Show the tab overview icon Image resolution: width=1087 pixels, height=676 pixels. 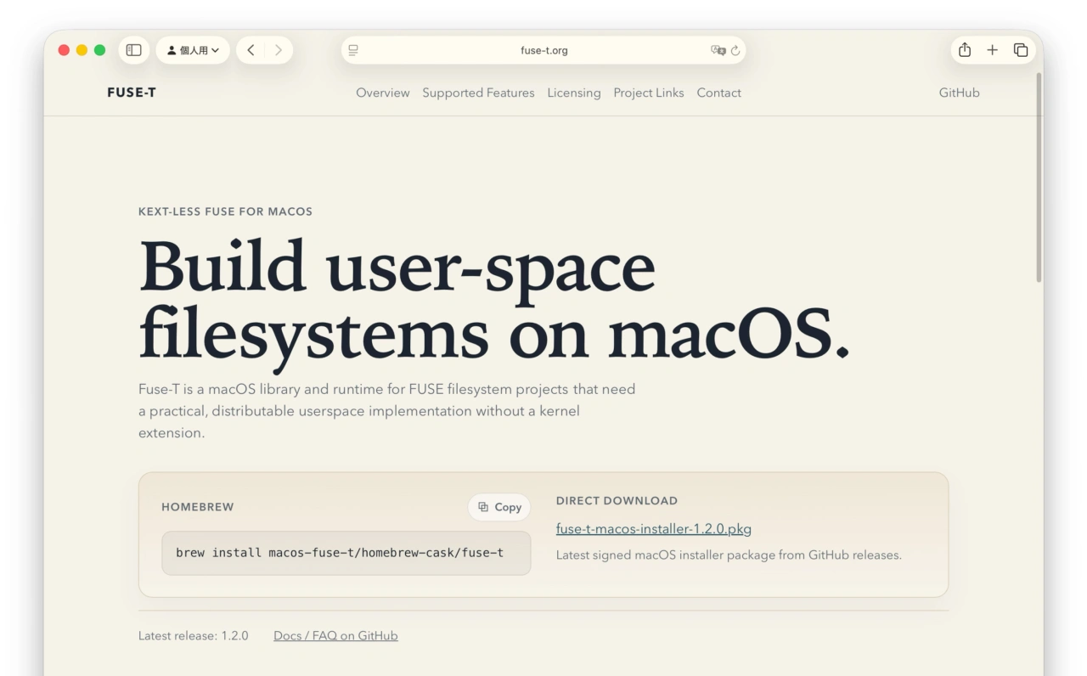[x=1021, y=50]
